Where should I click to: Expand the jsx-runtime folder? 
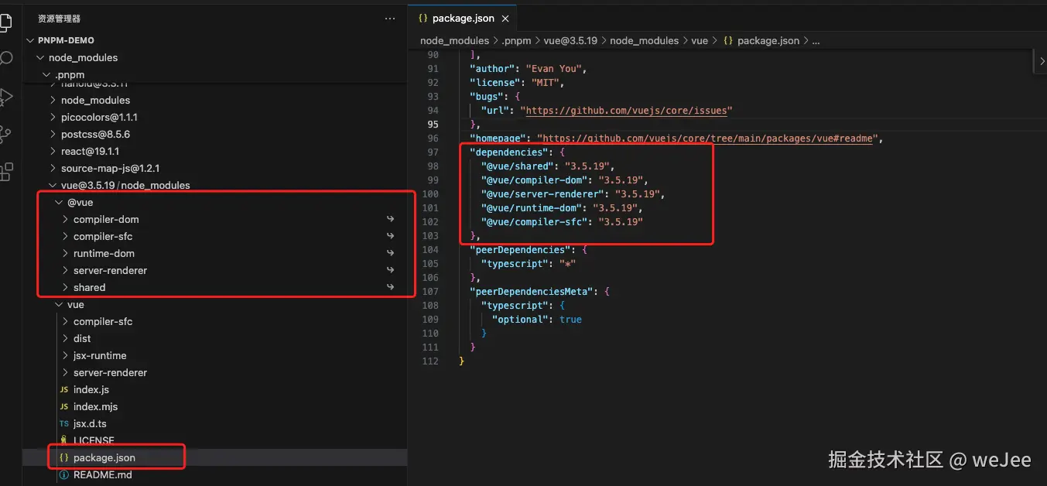tap(65, 356)
